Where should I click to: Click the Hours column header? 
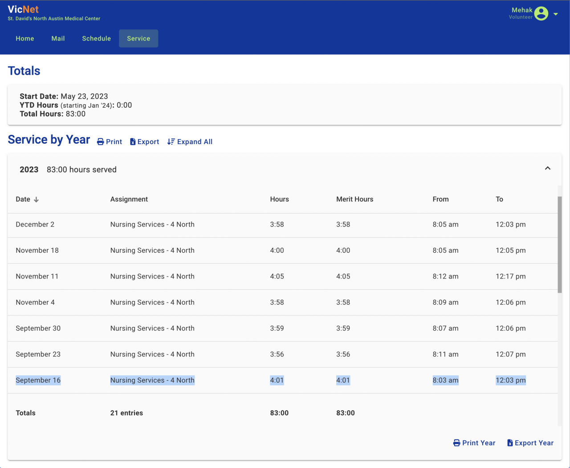(x=279, y=199)
